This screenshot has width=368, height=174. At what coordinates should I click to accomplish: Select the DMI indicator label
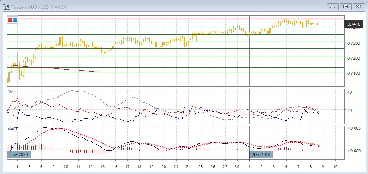coord(11,92)
